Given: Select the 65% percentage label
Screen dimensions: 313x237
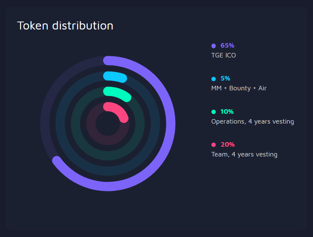Looking at the screenshot, I should coord(227,45).
